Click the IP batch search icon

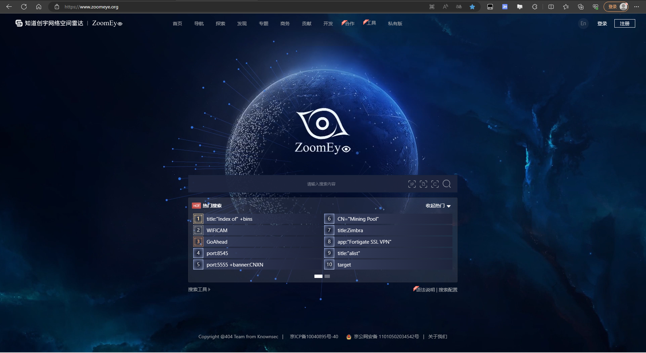click(x=412, y=184)
